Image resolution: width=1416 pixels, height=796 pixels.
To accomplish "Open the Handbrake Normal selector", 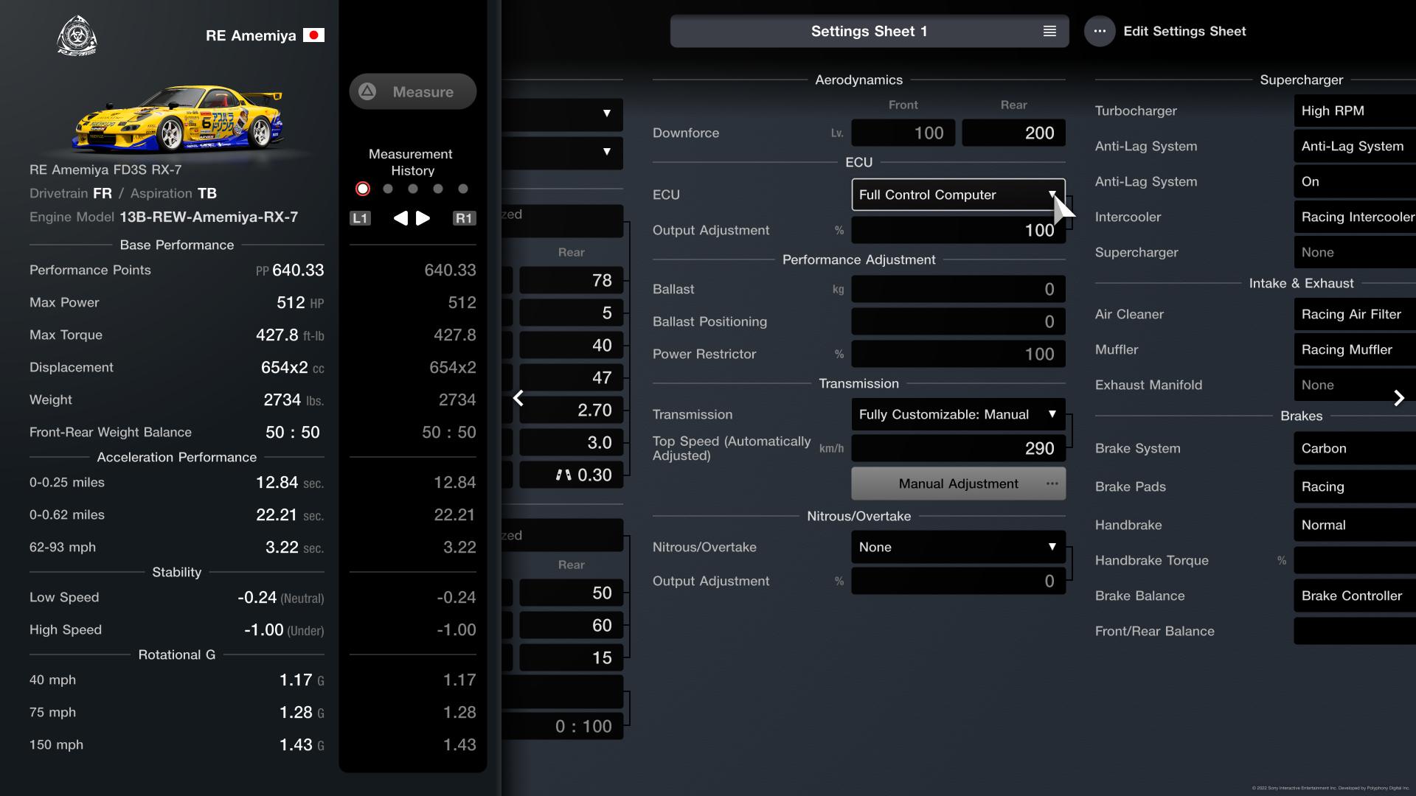I will (1355, 525).
